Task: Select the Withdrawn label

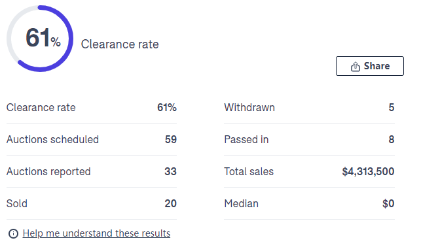Action: [249, 108]
